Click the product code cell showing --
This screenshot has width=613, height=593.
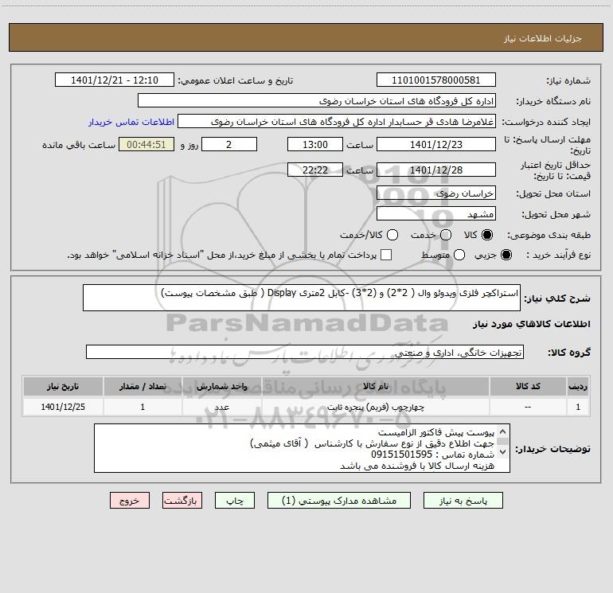pyautogui.click(x=528, y=407)
